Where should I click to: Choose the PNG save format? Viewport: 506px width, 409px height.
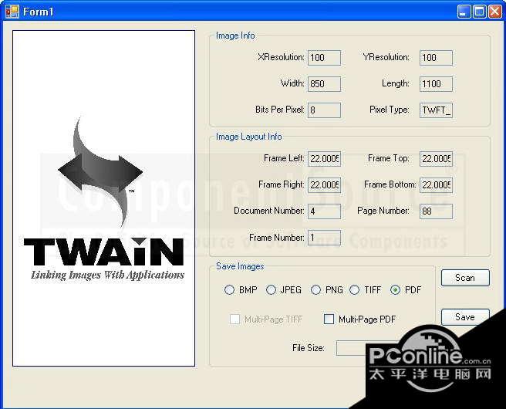point(315,289)
